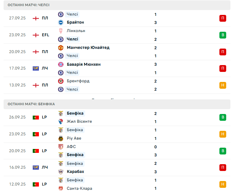Image resolution: width=233 pixels, height=193 pixels.
Task: Click AFS team crest icon
Action: [x=61, y=147]
